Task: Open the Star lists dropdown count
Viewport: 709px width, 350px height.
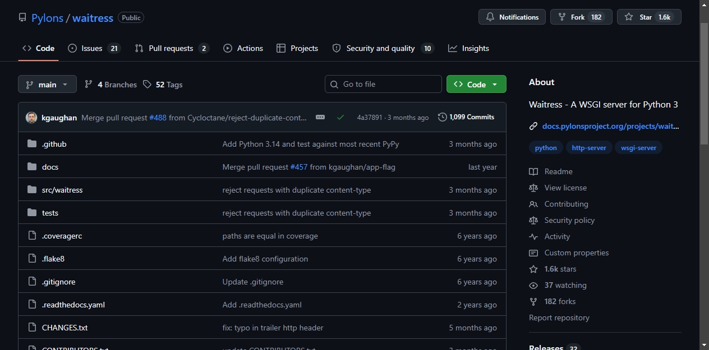Action: pyautogui.click(x=665, y=17)
